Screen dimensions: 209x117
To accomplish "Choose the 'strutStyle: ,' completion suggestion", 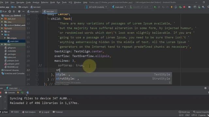I will (113, 79).
